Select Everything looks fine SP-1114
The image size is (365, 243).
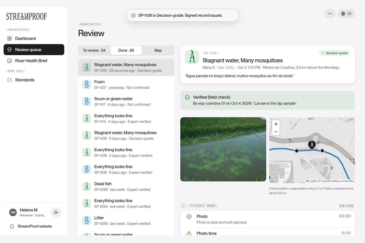[126, 119]
